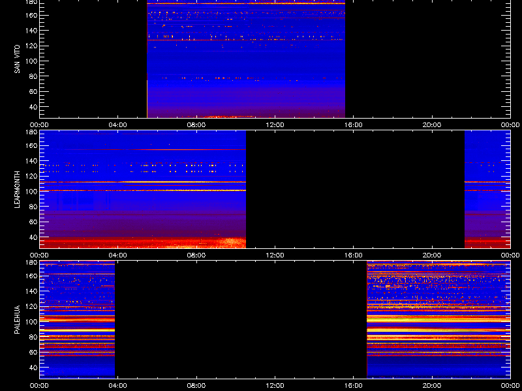Select the 16:00 time label under San Vito plot

click(354, 125)
